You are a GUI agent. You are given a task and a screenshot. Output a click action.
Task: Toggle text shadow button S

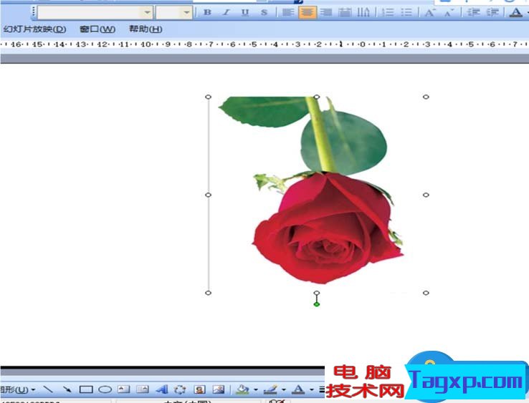(264, 12)
